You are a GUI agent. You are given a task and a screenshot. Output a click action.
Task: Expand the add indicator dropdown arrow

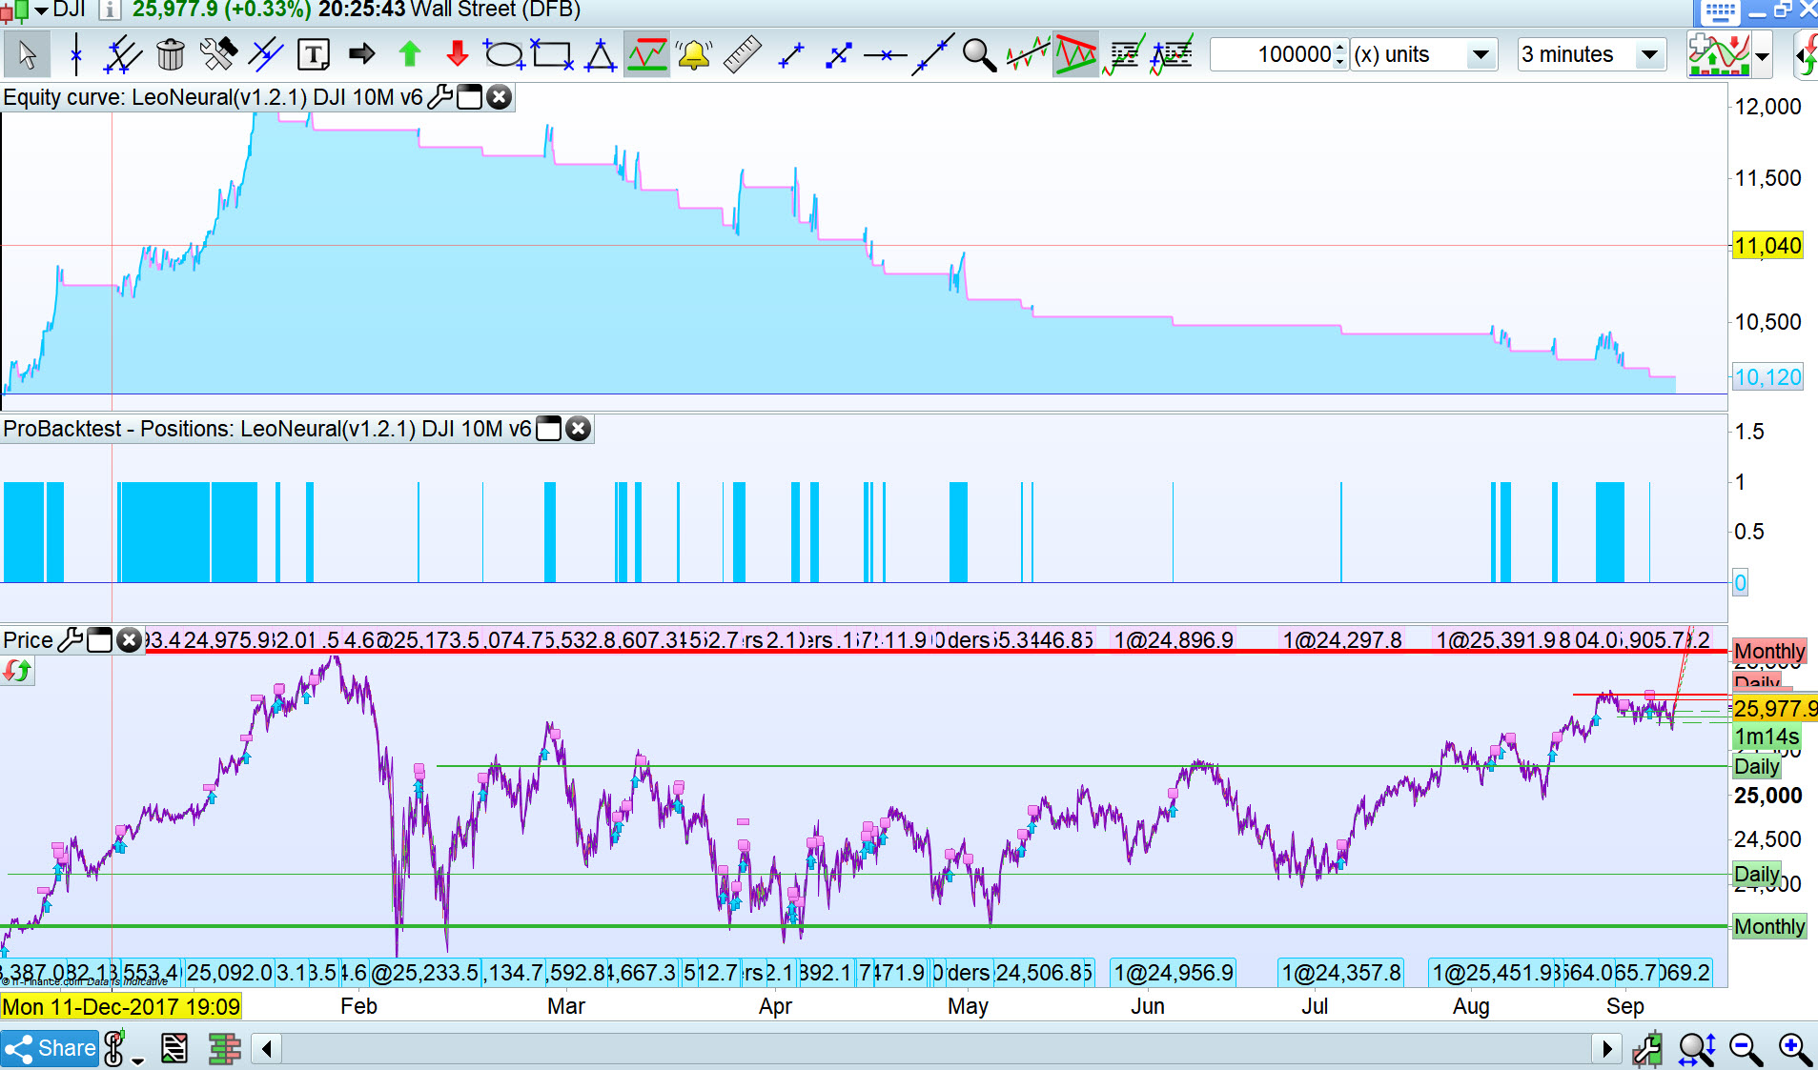pos(1763,55)
